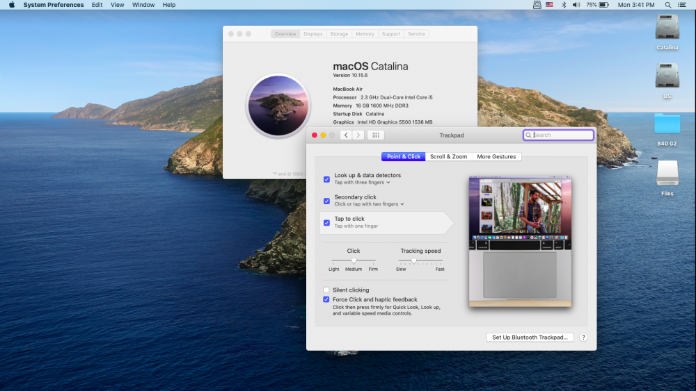Screen dimensions: 696x391
Task: Toggle Look up & data detectors checkbox
Action: pos(326,179)
